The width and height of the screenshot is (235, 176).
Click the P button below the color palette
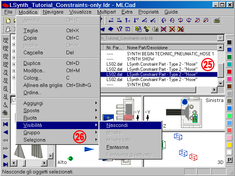[x=229, y=160]
